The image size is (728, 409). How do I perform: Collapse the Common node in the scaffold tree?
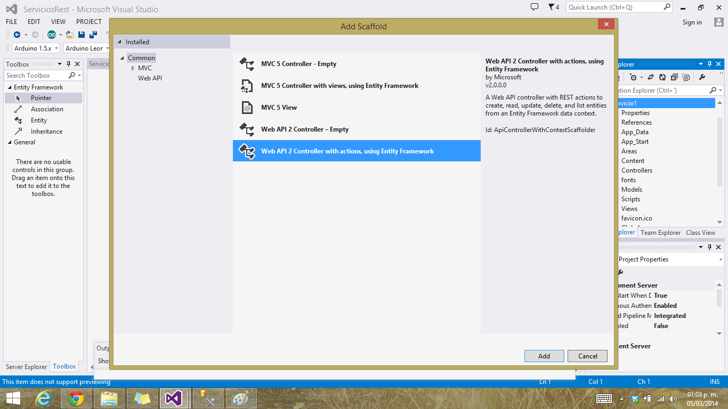point(123,58)
